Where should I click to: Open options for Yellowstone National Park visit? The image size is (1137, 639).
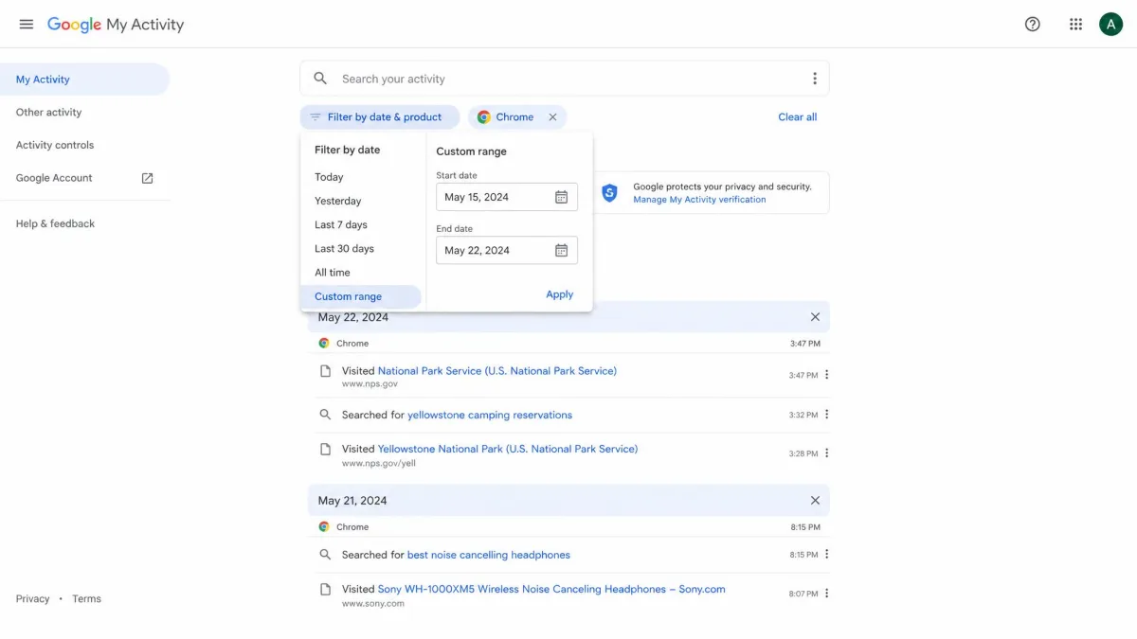point(827,453)
